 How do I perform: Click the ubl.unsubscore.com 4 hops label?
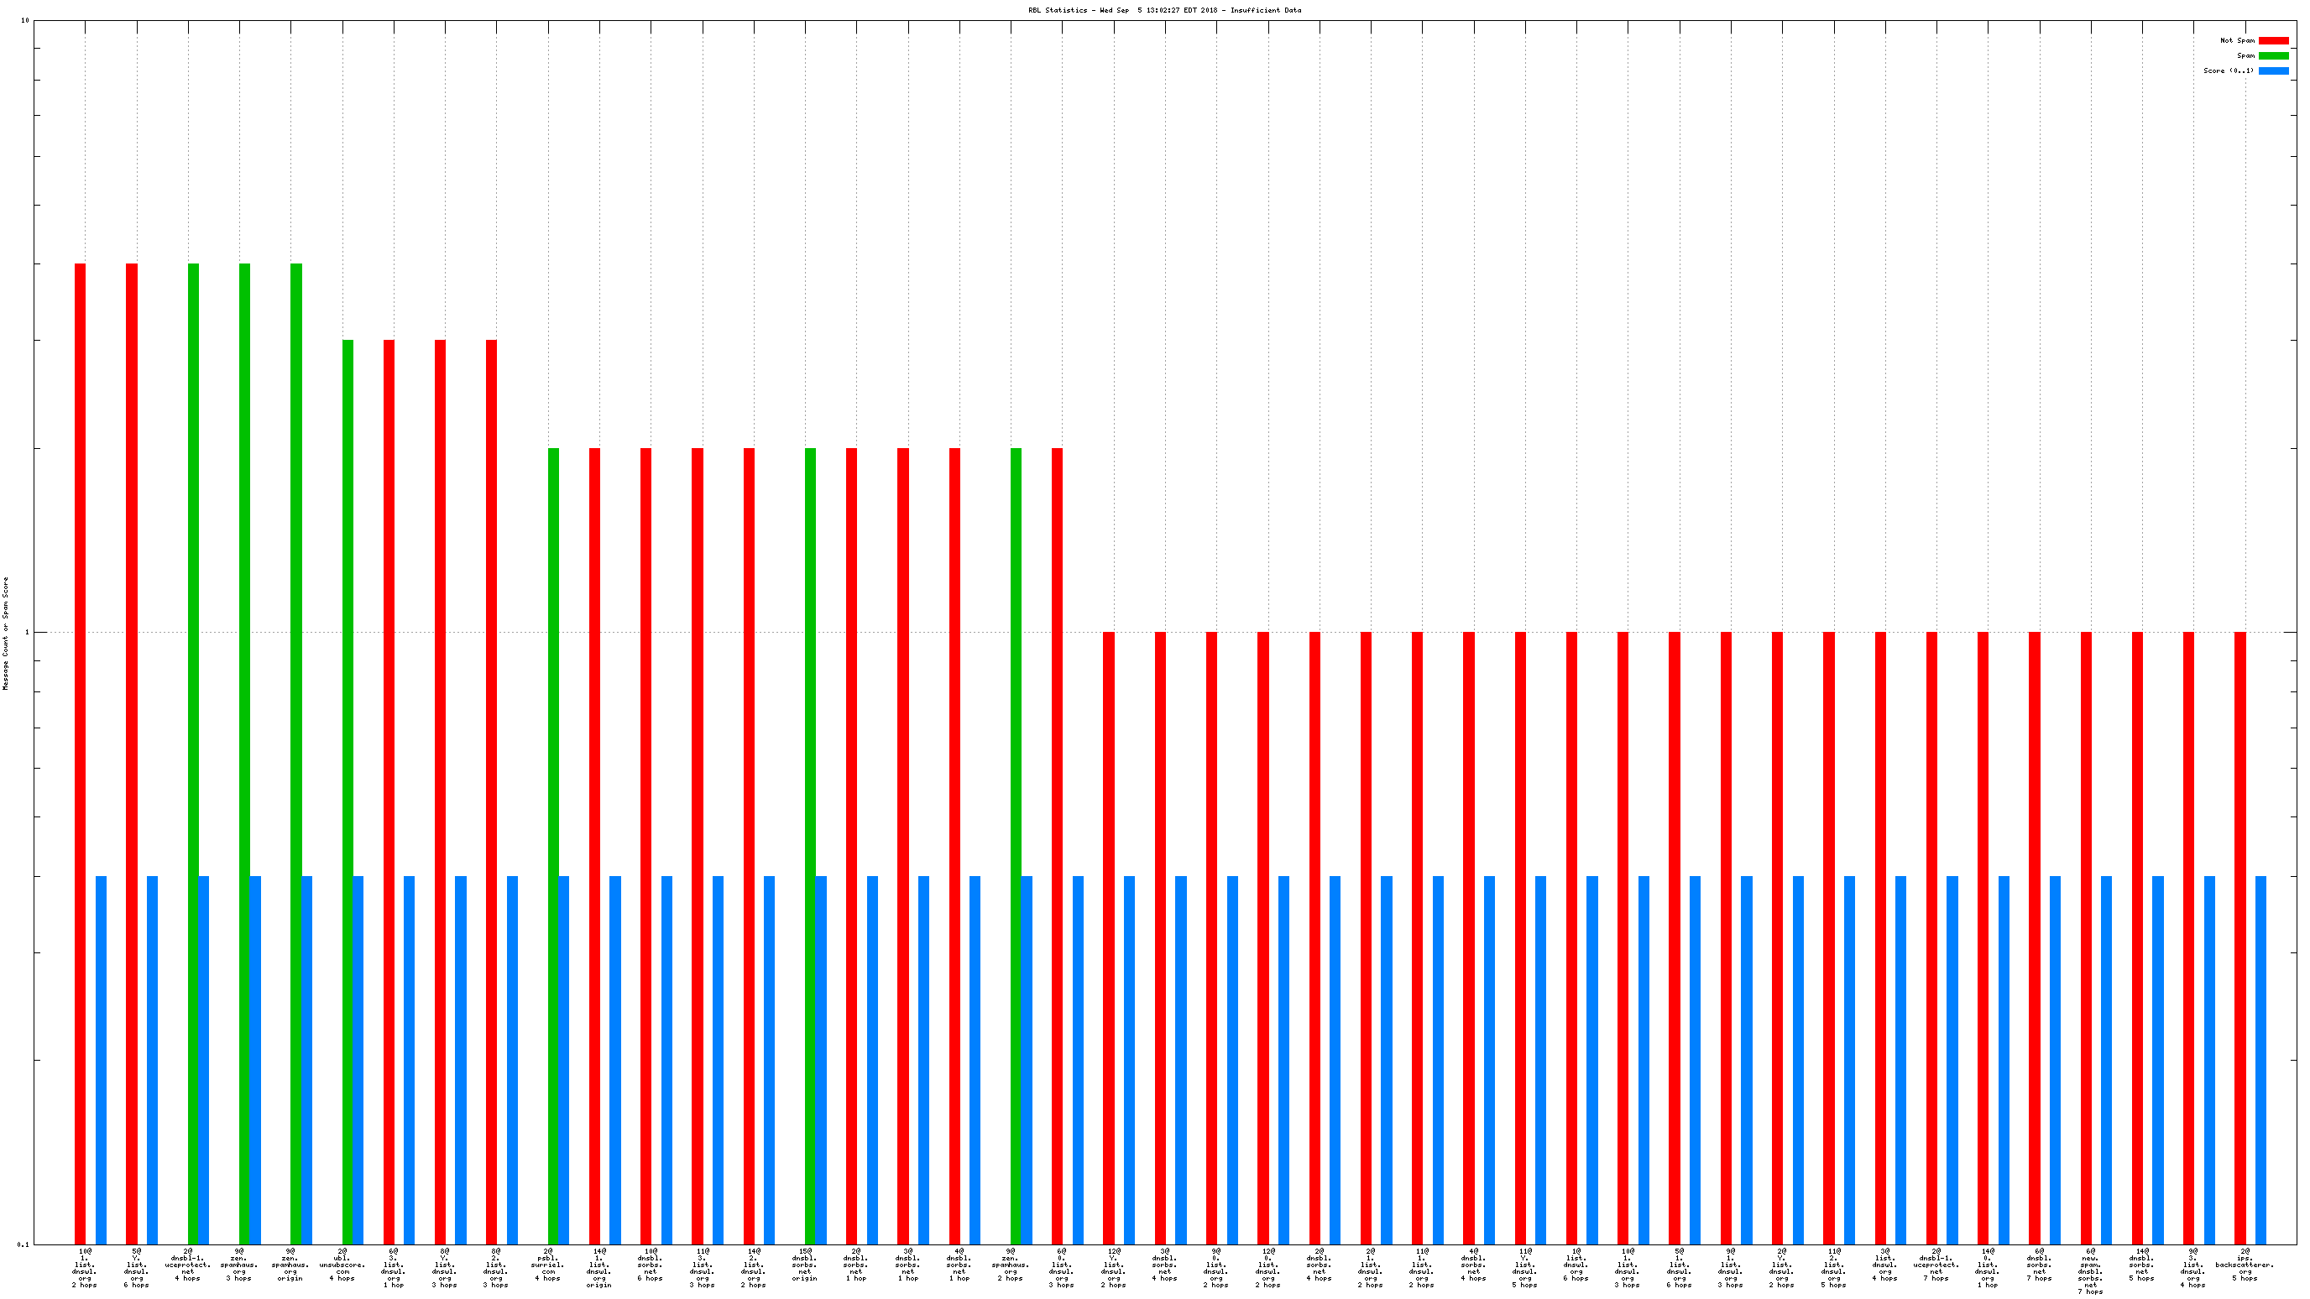pyautogui.click(x=342, y=1264)
